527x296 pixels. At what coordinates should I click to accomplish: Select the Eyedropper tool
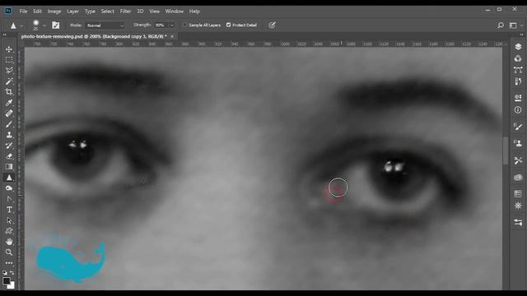[9, 103]
